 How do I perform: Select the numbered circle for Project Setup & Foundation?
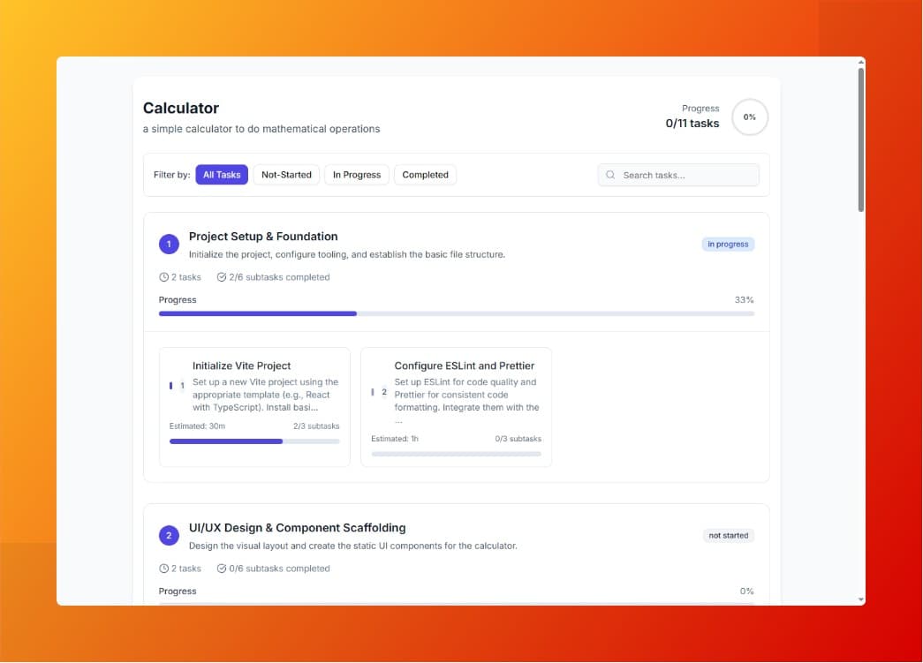click(x=169, y=244)
